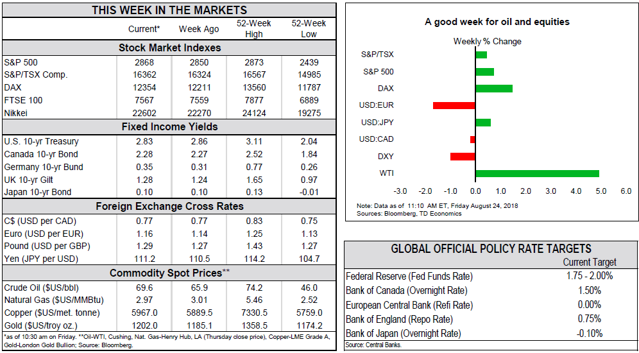Select the Bank of Japan row label
The image size is (639, 353).
click(403, 333)
